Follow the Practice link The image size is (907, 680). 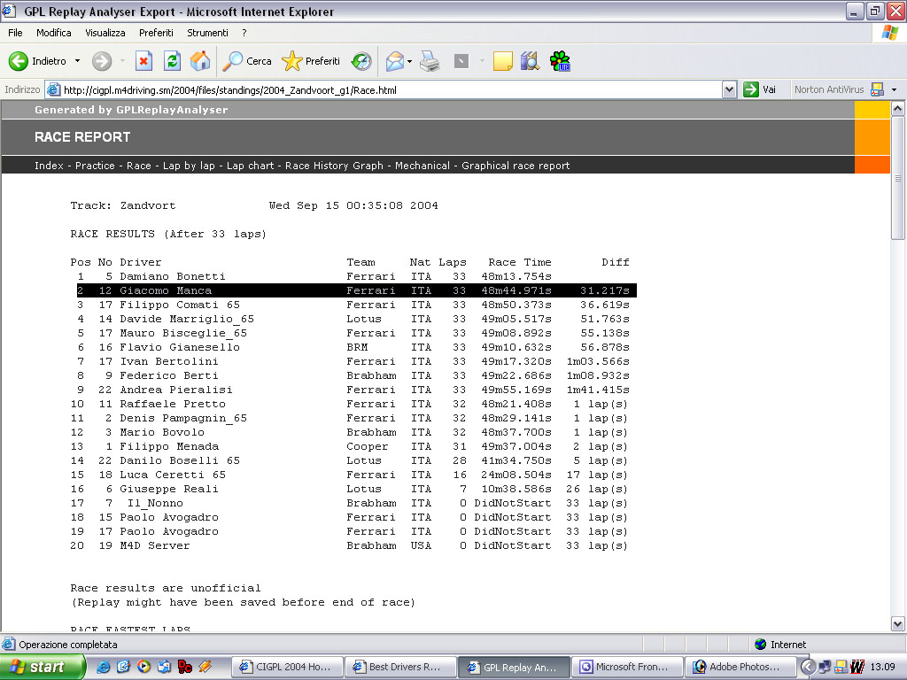pos(95,166)
